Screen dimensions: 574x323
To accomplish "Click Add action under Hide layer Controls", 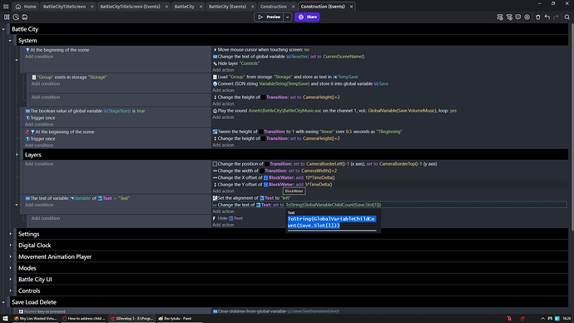I will [223, 70].
